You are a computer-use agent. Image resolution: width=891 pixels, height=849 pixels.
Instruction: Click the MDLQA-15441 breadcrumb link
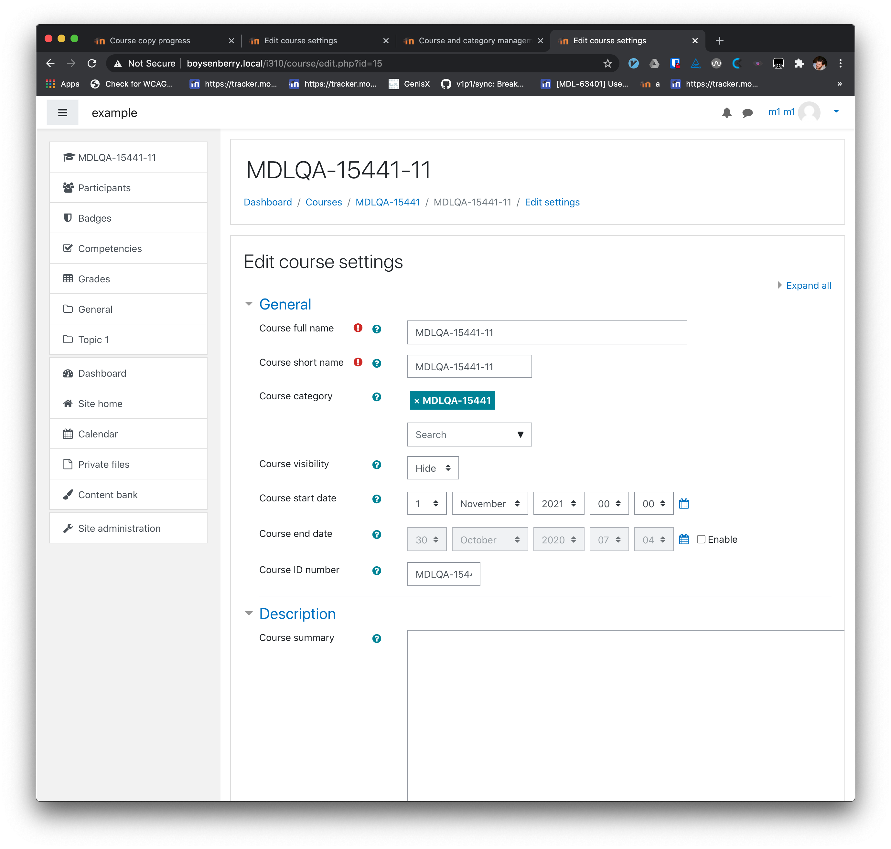387,202
